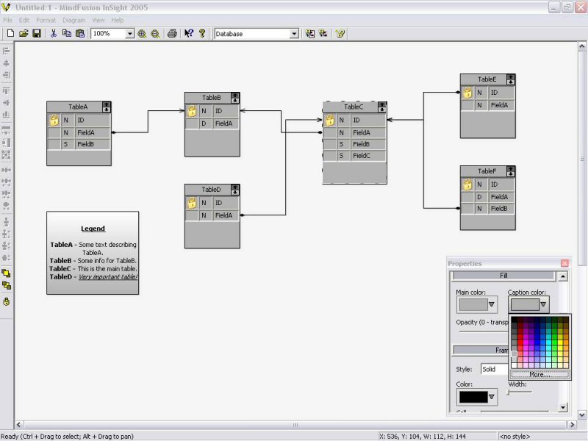This screenshot has width=588, height=441.
Task: Toggle the collapse button on TableD header
Action: (x=235, y=190)
